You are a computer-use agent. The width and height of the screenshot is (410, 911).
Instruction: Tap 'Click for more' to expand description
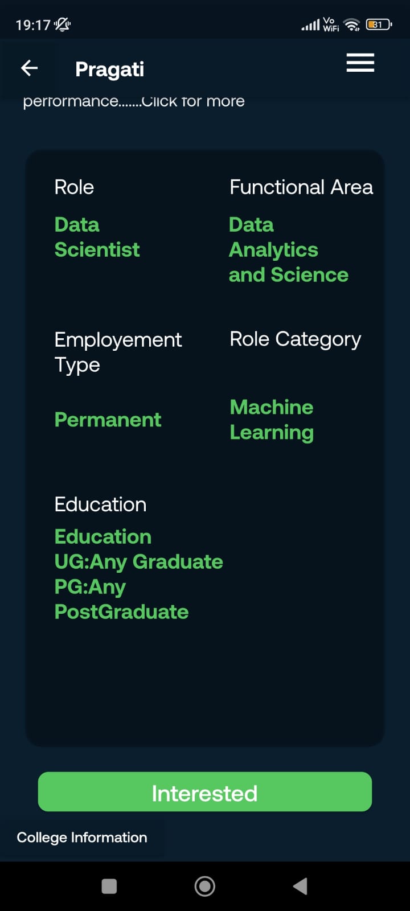pos(194,100)
